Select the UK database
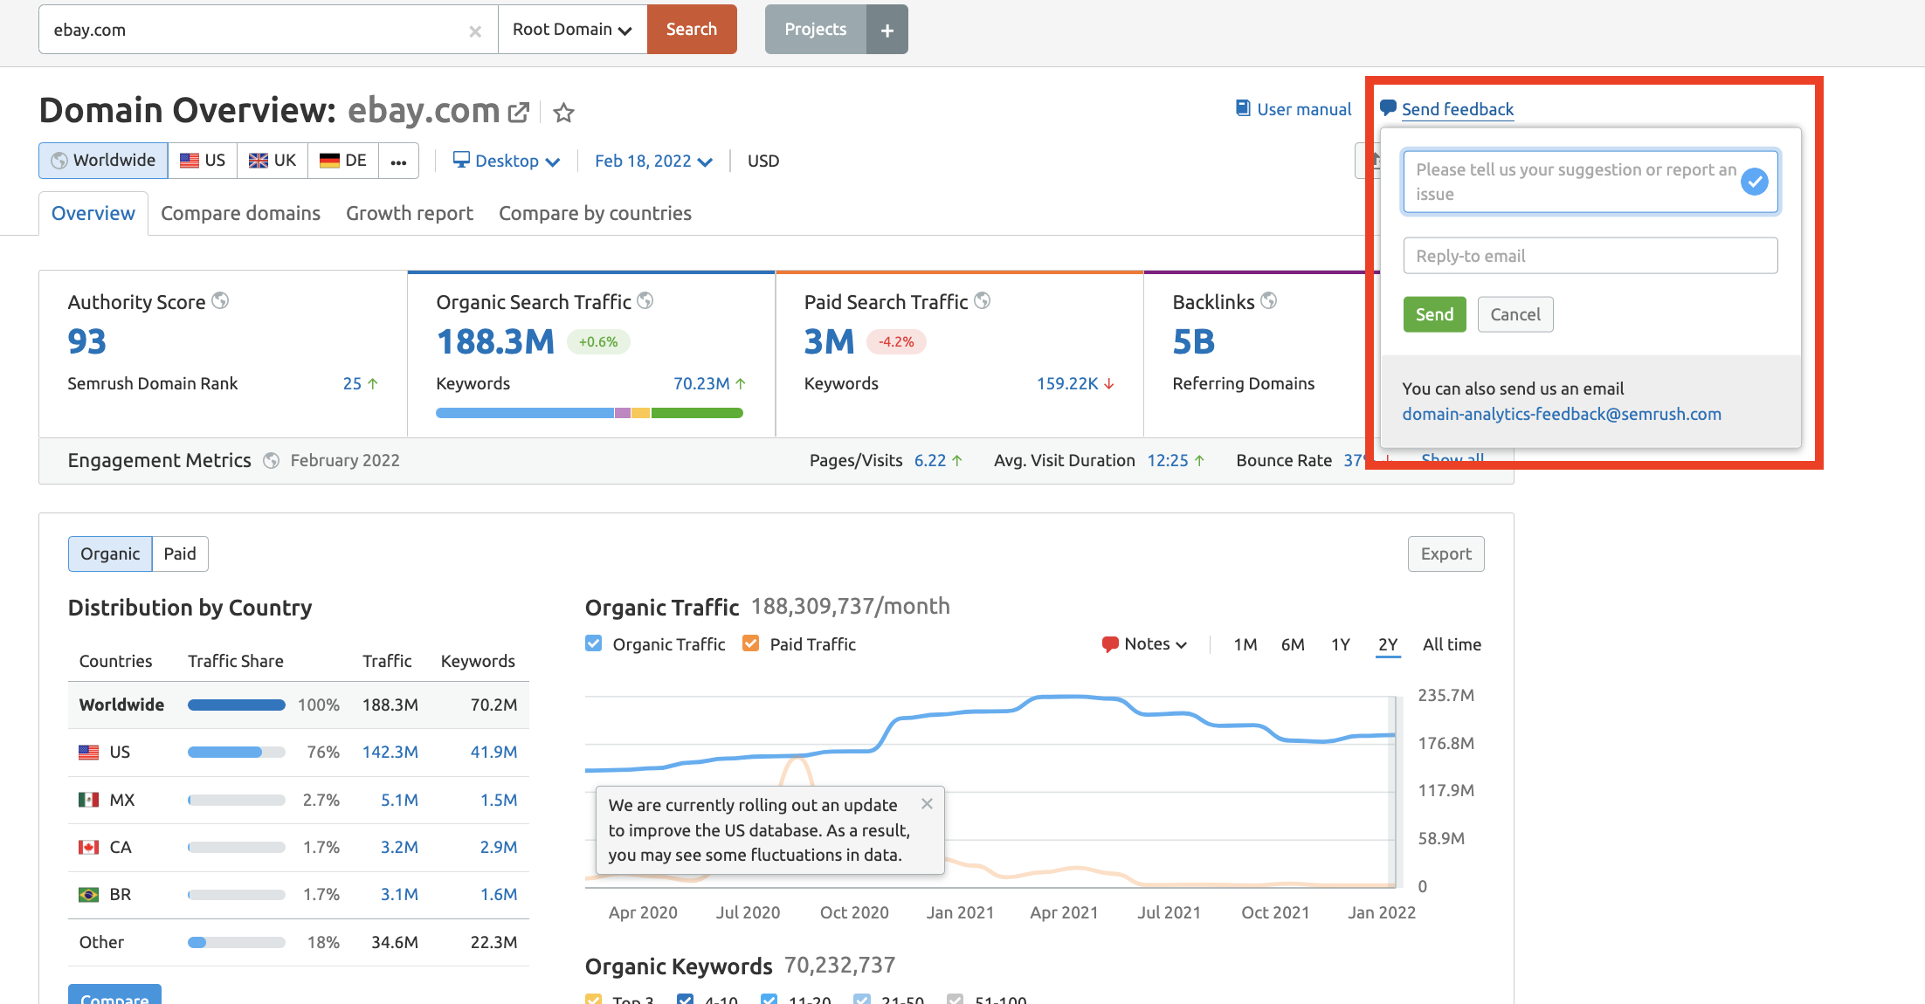1925x1004 pixels. point(273,161)
